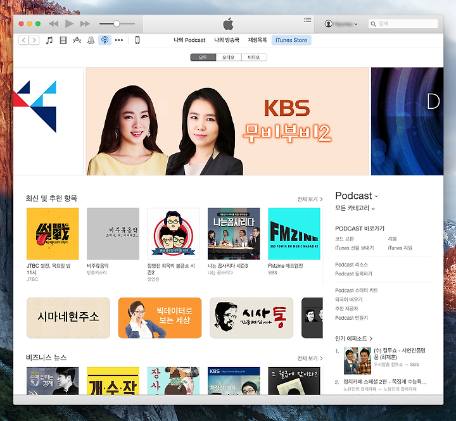Switch to the Music library icon
Screen dimensions: 456x421
(49, 40)
